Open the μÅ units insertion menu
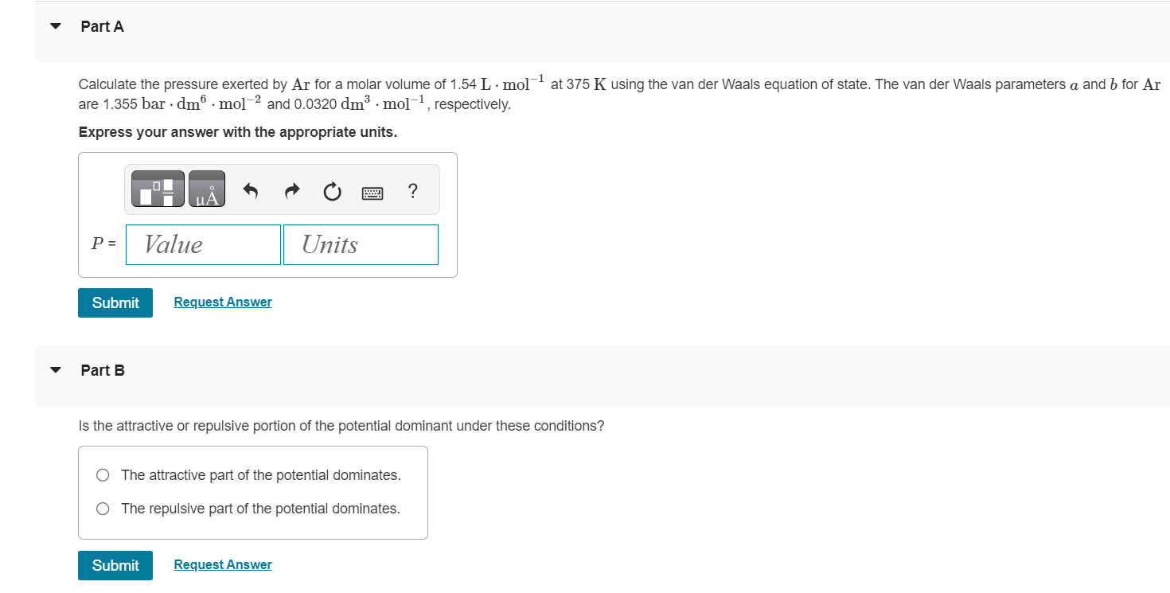Viewport: 1170px width, 593px height. pyautogui.click(x=207, y=189)
